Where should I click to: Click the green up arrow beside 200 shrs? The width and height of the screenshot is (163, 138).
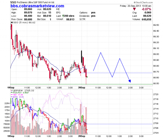click(x=63, y=16)
